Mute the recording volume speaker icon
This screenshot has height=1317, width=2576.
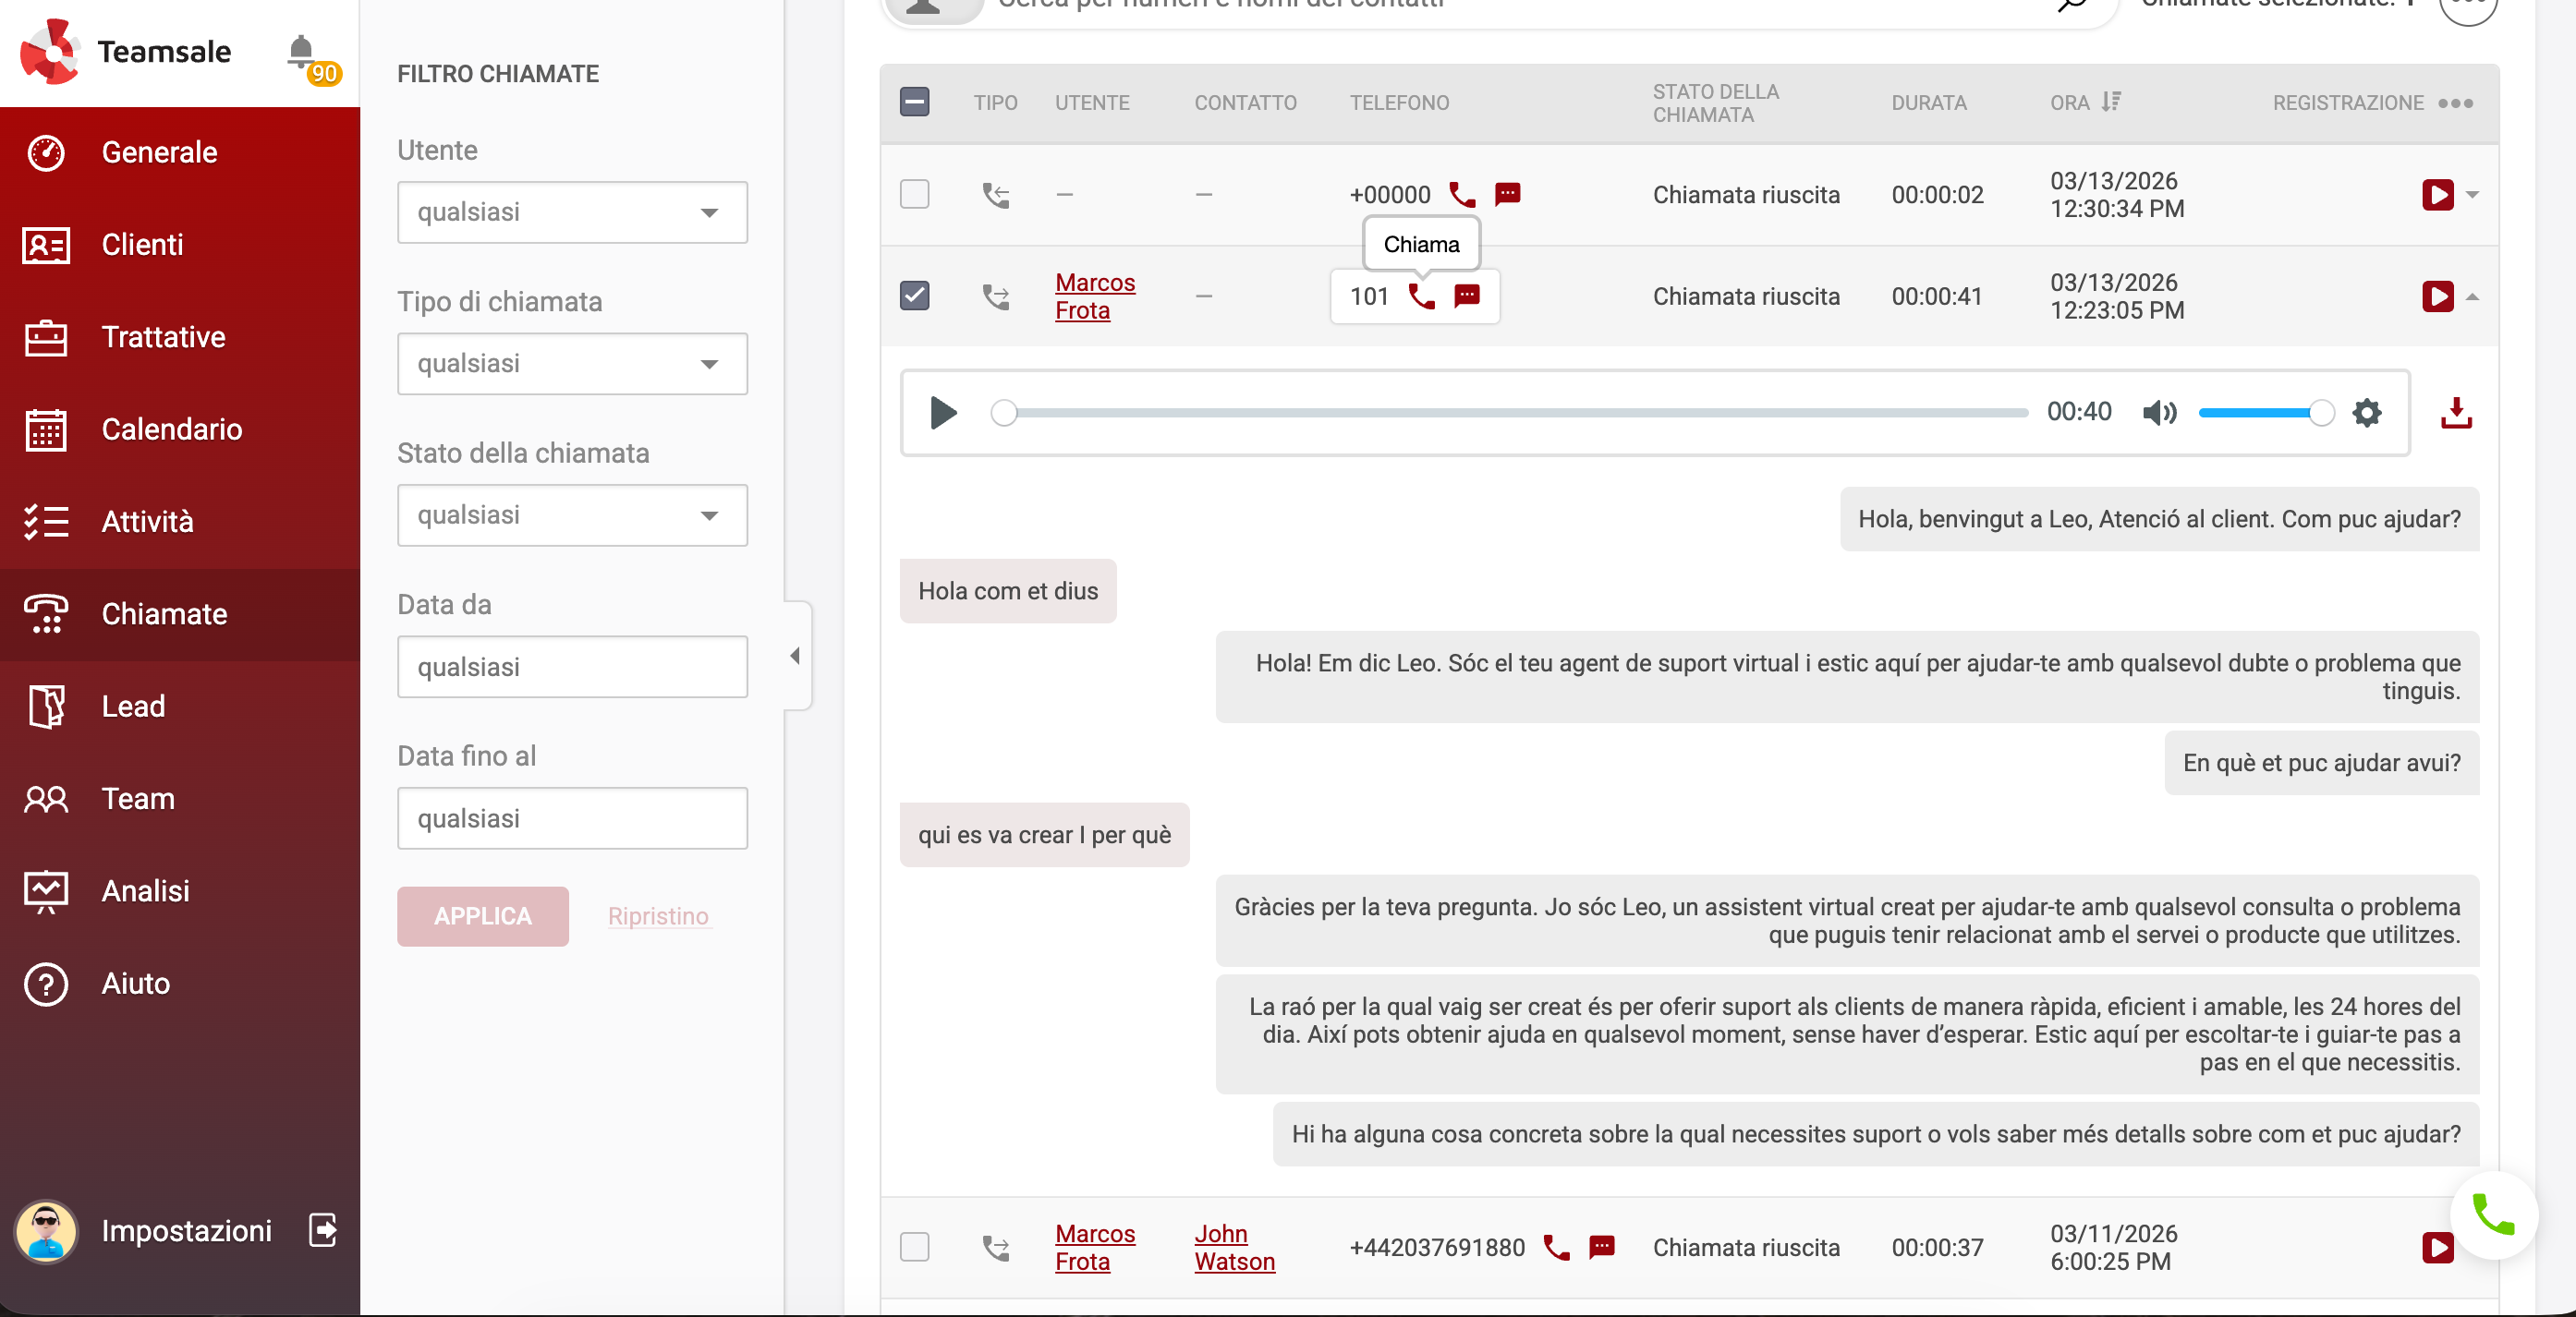pyautogui.click(x=2159, y=413)
